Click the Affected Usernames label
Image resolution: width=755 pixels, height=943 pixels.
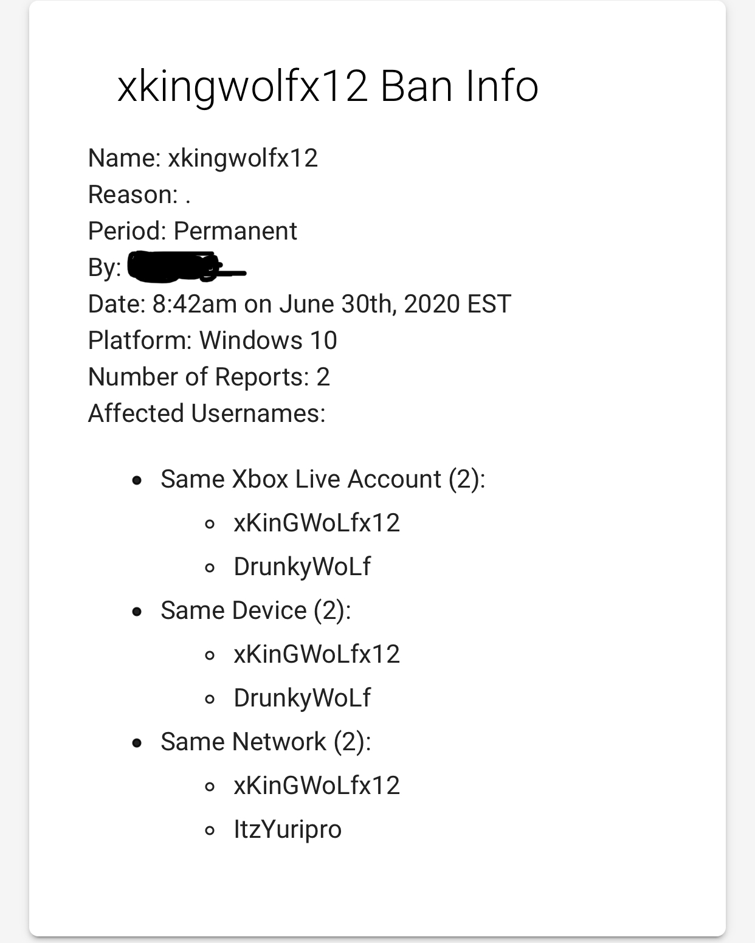[207, 413]
